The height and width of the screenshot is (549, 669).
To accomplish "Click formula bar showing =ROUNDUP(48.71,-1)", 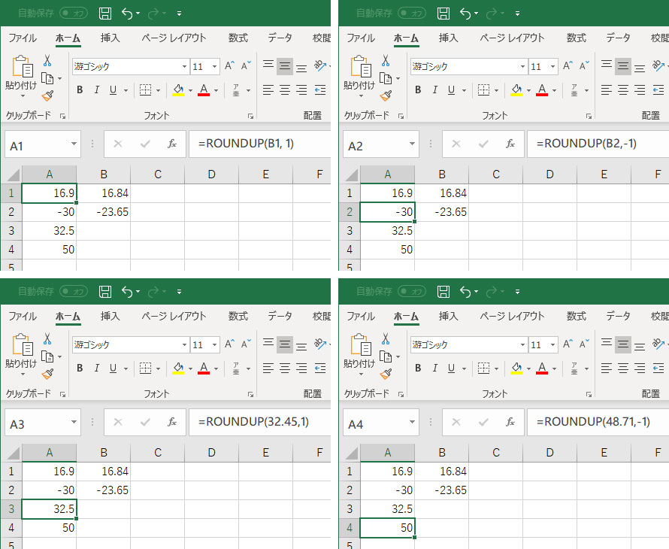I will tap(598, 422).
